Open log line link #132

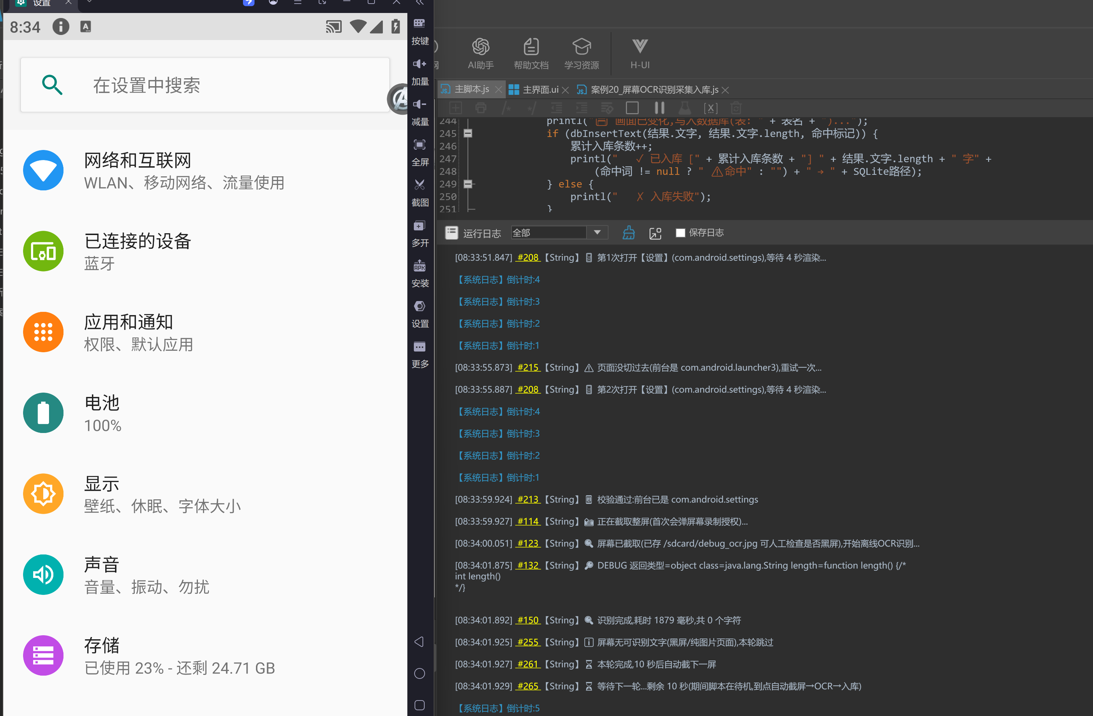528,565
